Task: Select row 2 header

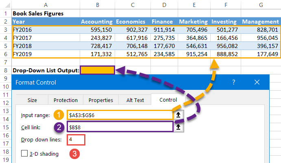Action: pos(6,22)
